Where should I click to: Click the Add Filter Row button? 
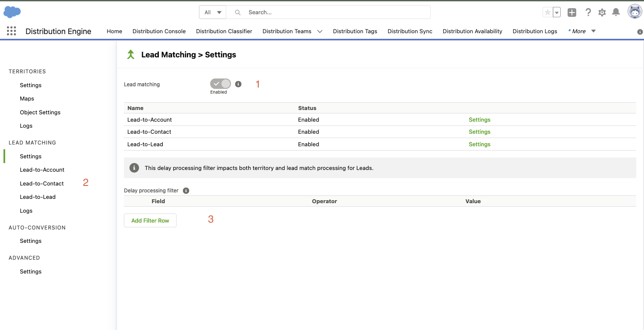click(x=150, y=220)
